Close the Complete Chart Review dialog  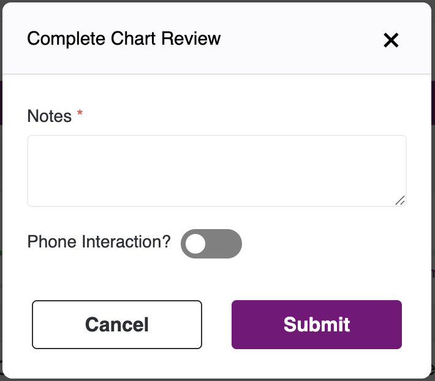391,40
